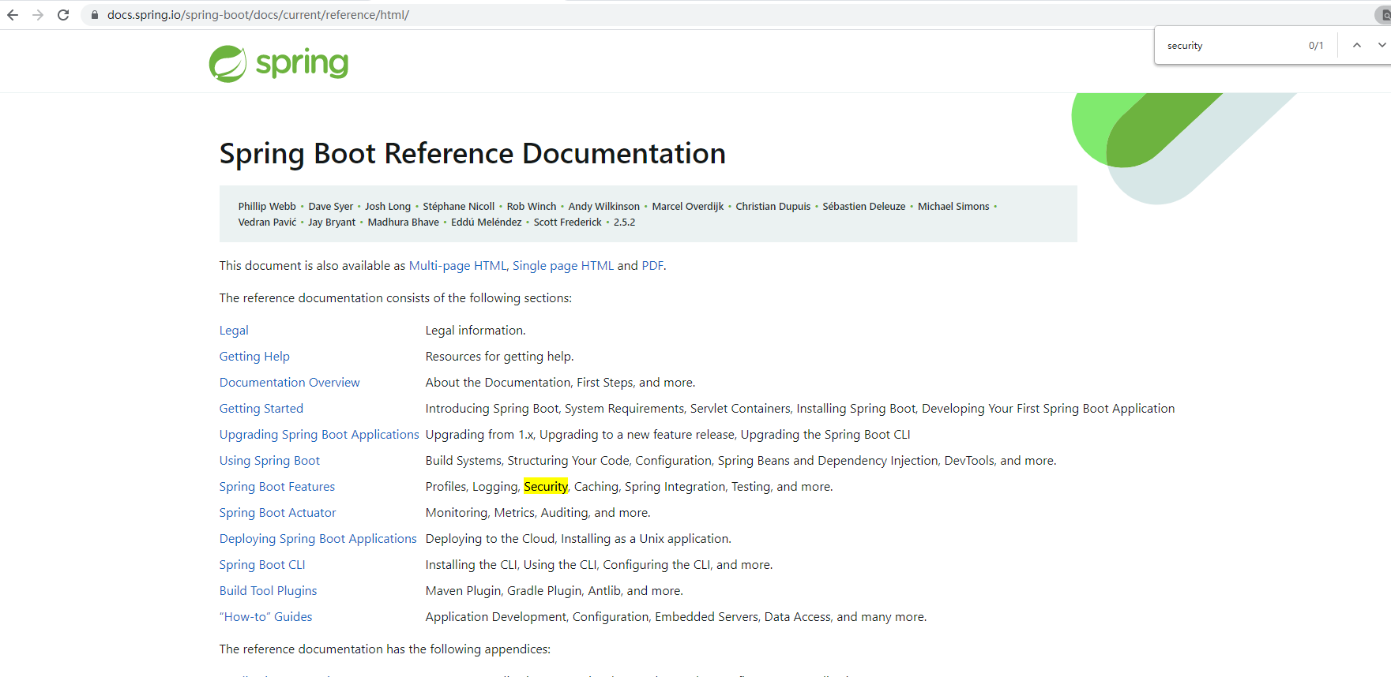Open Deploying Spring Boot Applications link

click(318, 539)
